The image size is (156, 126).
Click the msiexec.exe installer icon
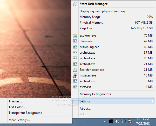[x=75, y=75]
